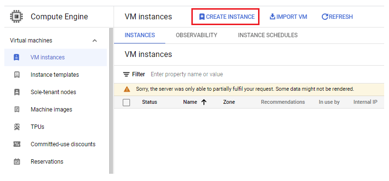Toggle Name column sort arrow

[x=204, y=102]
